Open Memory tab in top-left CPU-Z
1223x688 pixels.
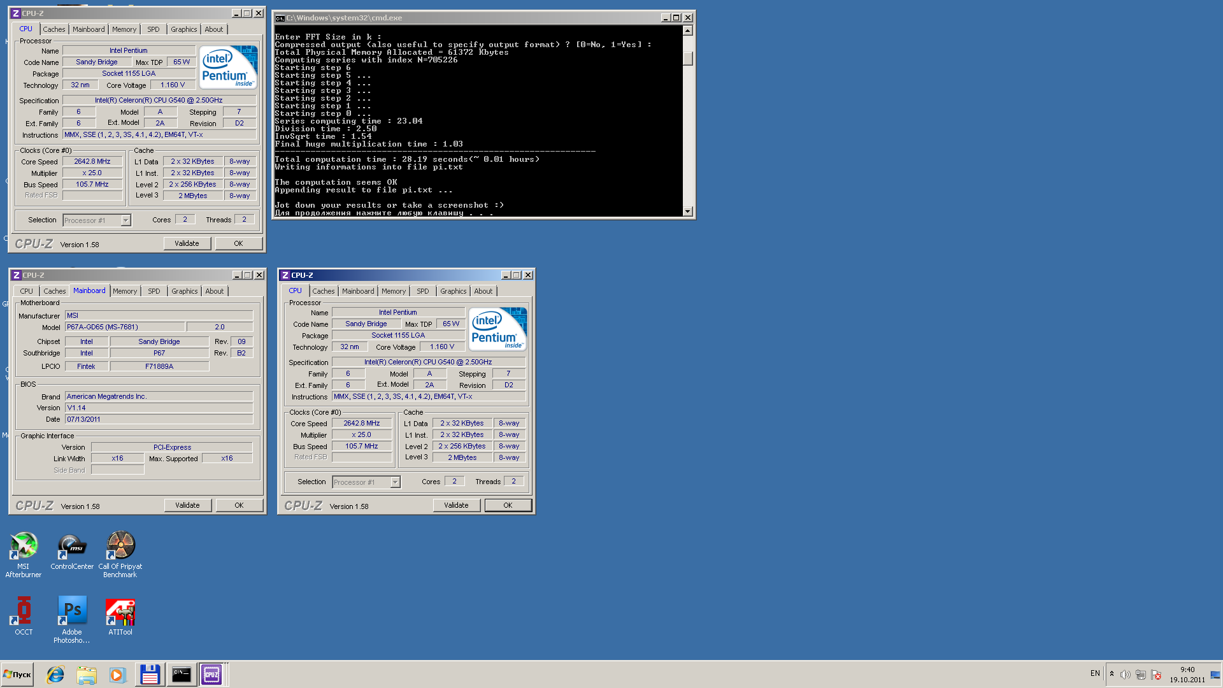point(124,29)
